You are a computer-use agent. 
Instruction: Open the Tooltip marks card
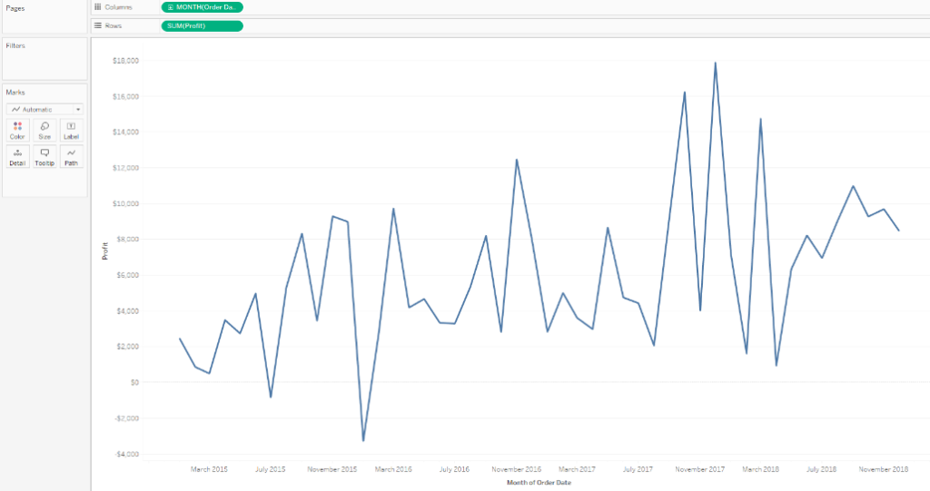pyautogui.click(x=45, y=157)
